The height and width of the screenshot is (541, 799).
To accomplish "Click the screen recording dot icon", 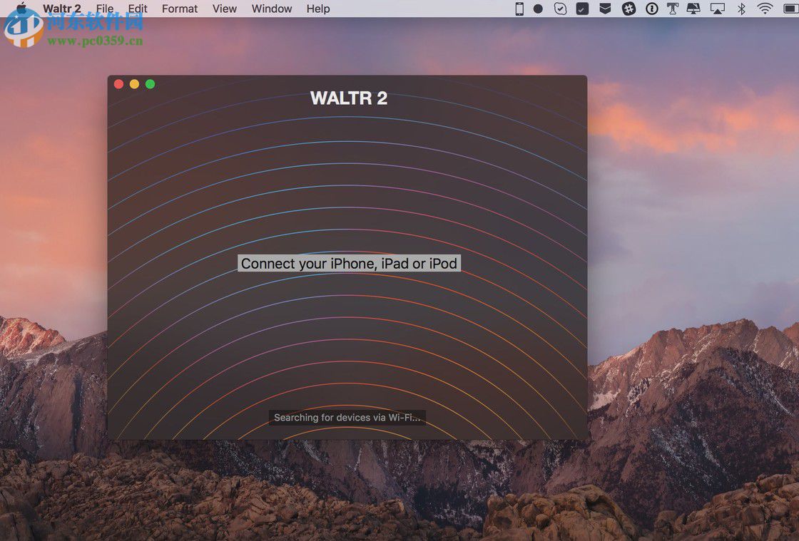I will pyautogui.click(x=538, y=9).
